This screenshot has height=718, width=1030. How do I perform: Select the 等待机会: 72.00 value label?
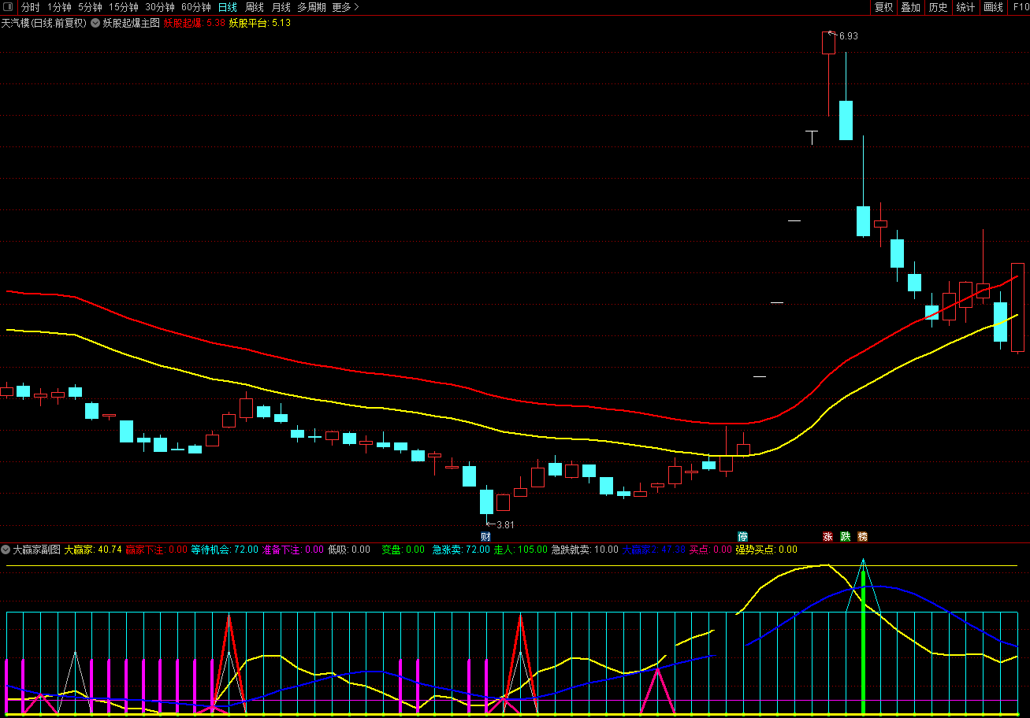(225, 550)
